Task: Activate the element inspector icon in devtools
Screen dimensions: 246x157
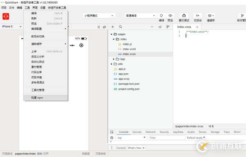Action: (112, 132)
